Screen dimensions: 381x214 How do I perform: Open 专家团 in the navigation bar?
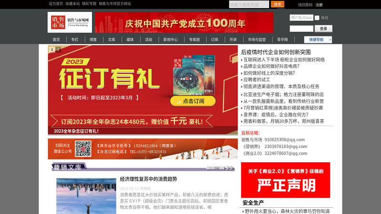point(194,39)
